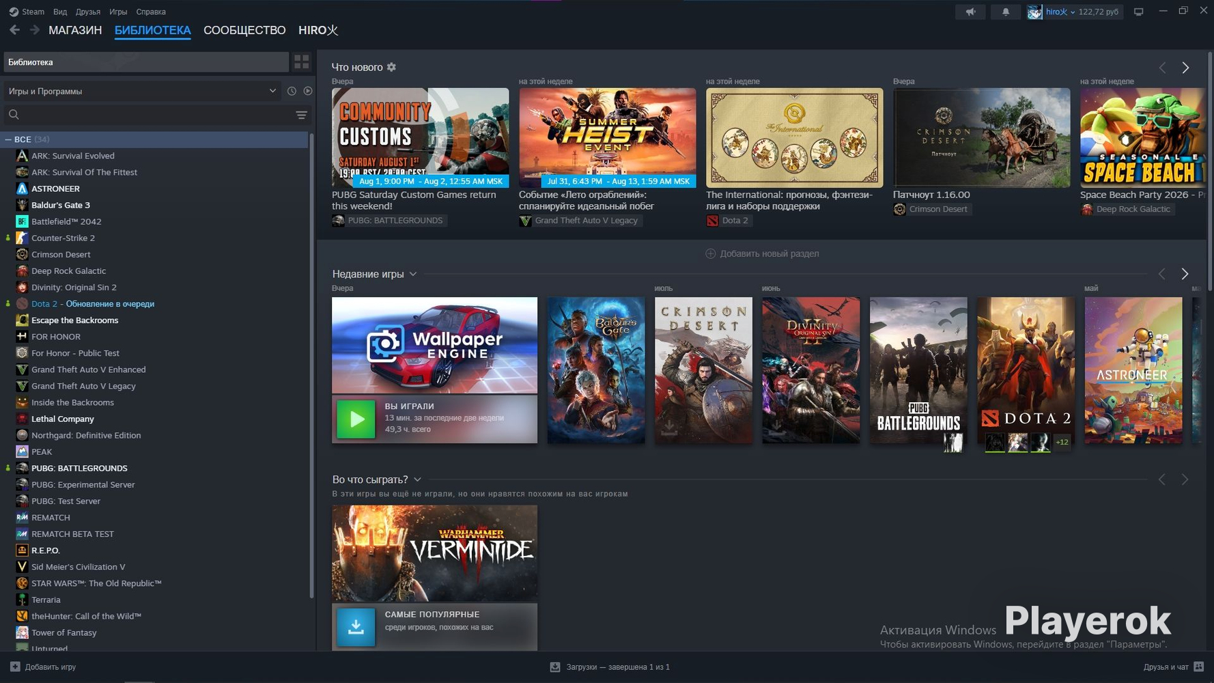Click the Sid Meier's Civilization V icon
The height and width of the screenshot is (683, 1214).
(22, 566)
